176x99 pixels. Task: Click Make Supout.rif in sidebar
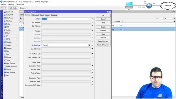pos(11,66)
